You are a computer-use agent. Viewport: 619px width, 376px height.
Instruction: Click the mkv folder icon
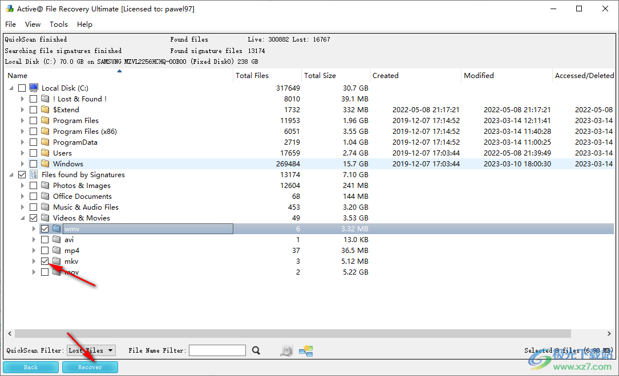click(x=57, y=261)
